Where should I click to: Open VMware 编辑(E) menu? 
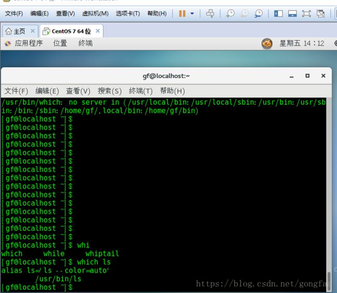point(39,13)
